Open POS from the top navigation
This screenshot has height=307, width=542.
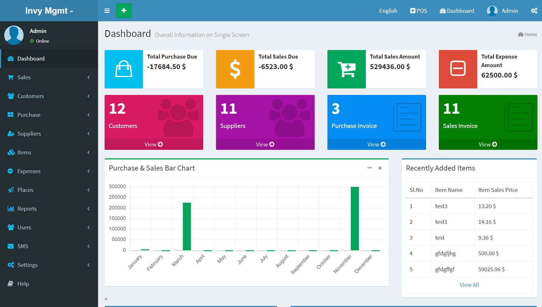(x=418, y=11)
